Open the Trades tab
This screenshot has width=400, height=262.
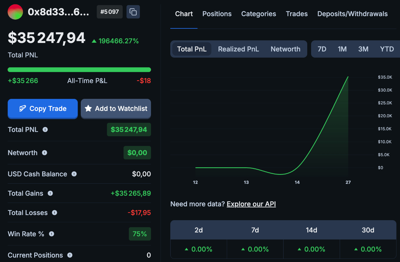pyautogui.click(x=297, y=14)
